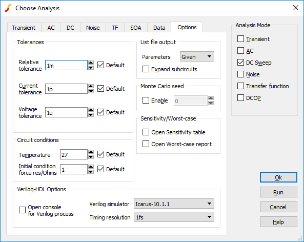This screenshot has height=242, width=304.
Task: Click the Relative tolerance input field
Action: [66, 65]
